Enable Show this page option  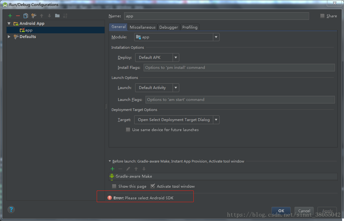click(x=114, y=186)
